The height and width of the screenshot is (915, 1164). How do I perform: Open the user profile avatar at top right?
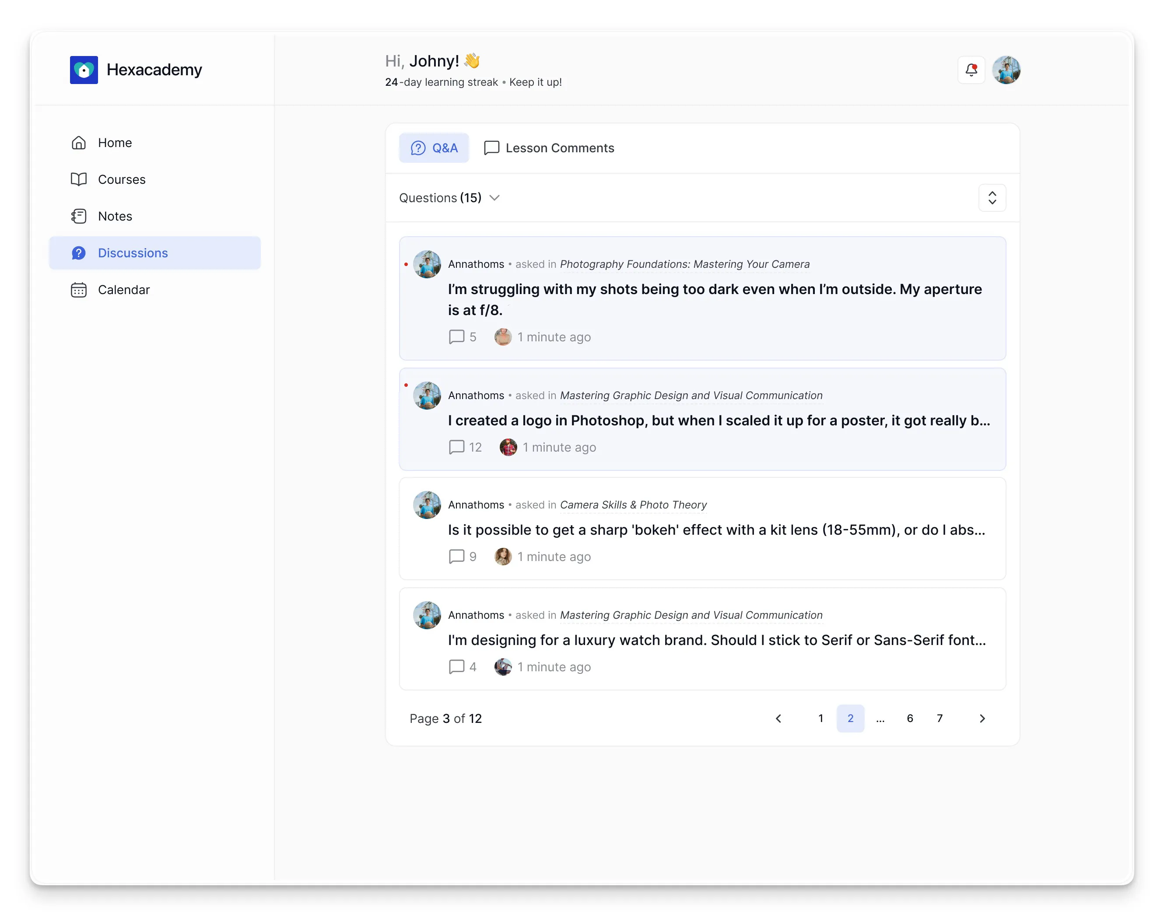tap(1006, 70)
